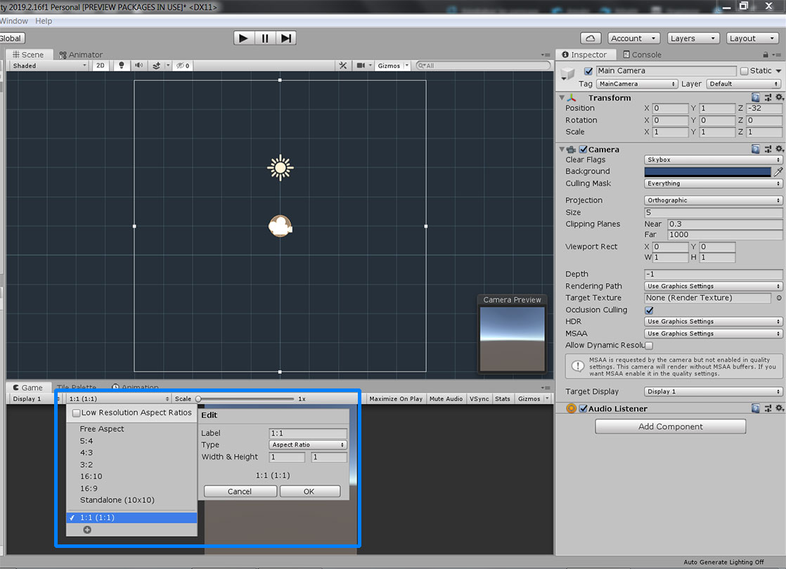Image resolution: width=786 pixels, height=569 pixels.
Task: Uncheck the Occlusion Culling checkbox
Action: point(649,310)
